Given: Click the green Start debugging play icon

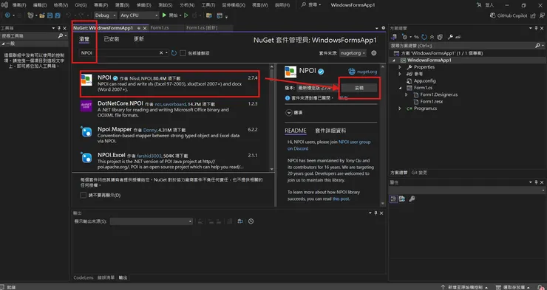Looking at the screenshot, I should click(x=164, y=15).
